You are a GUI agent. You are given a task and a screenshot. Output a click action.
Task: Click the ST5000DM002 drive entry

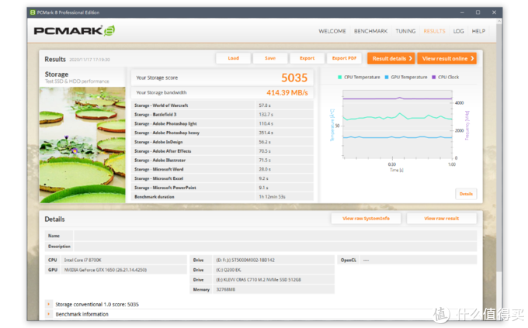coord(245,260)
